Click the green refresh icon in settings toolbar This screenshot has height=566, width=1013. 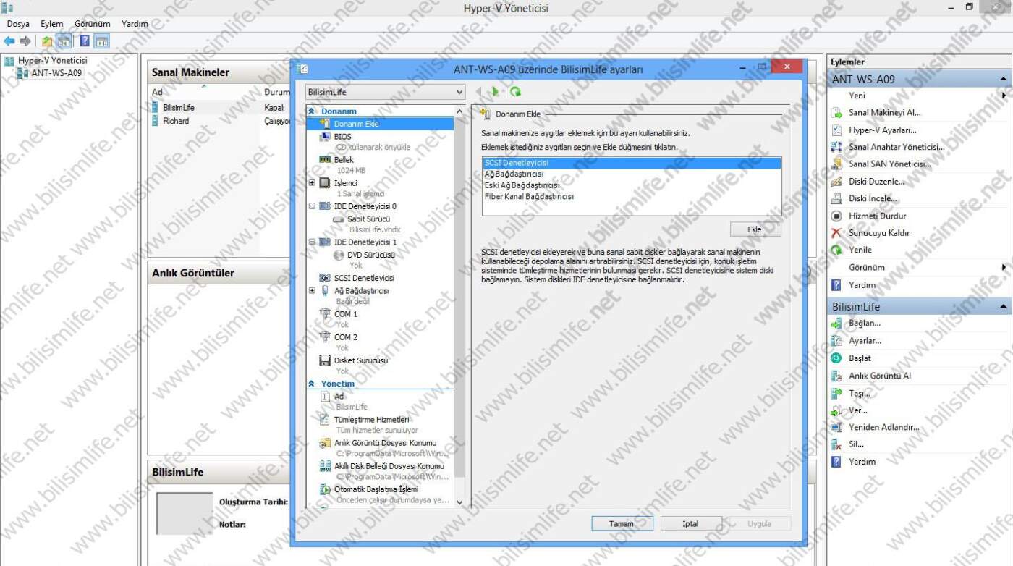click(515, 92)
